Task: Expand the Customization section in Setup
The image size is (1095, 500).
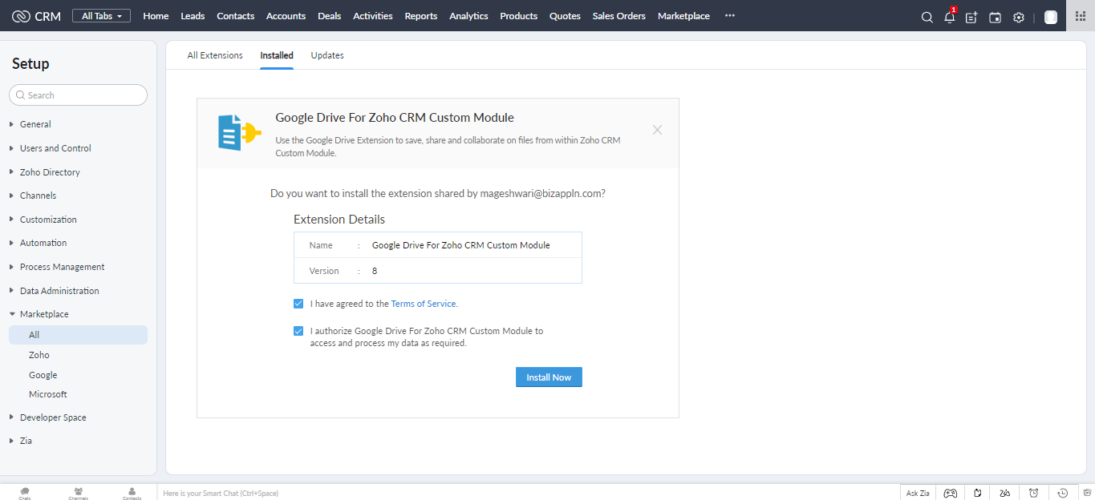Action: tap(48, 220)
